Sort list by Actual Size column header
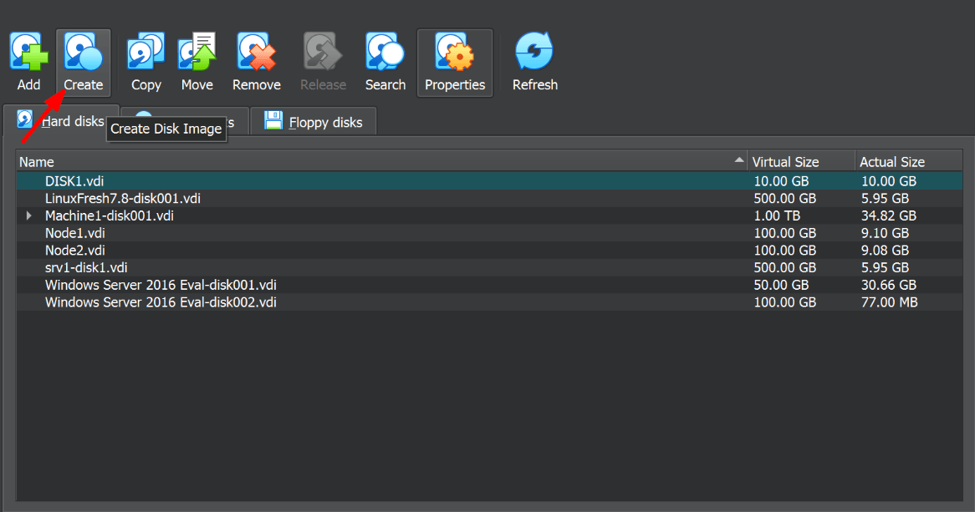The height and width of the screenshot is (512, 975). click(891, 162)
